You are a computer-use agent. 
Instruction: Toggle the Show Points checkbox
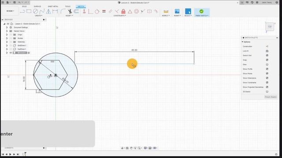coord(267,73)
